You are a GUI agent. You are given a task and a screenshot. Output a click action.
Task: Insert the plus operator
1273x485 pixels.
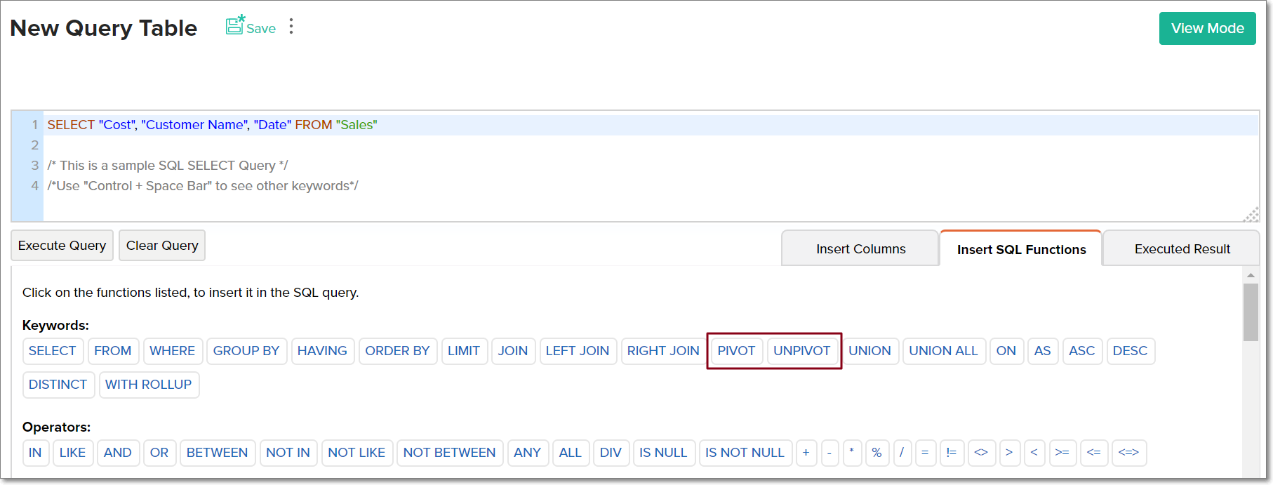pos(806,453)
